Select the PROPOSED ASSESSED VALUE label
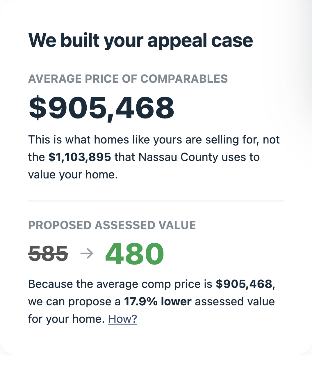The height and width of the screenshot is (365, 326). [x=112, y=225]
